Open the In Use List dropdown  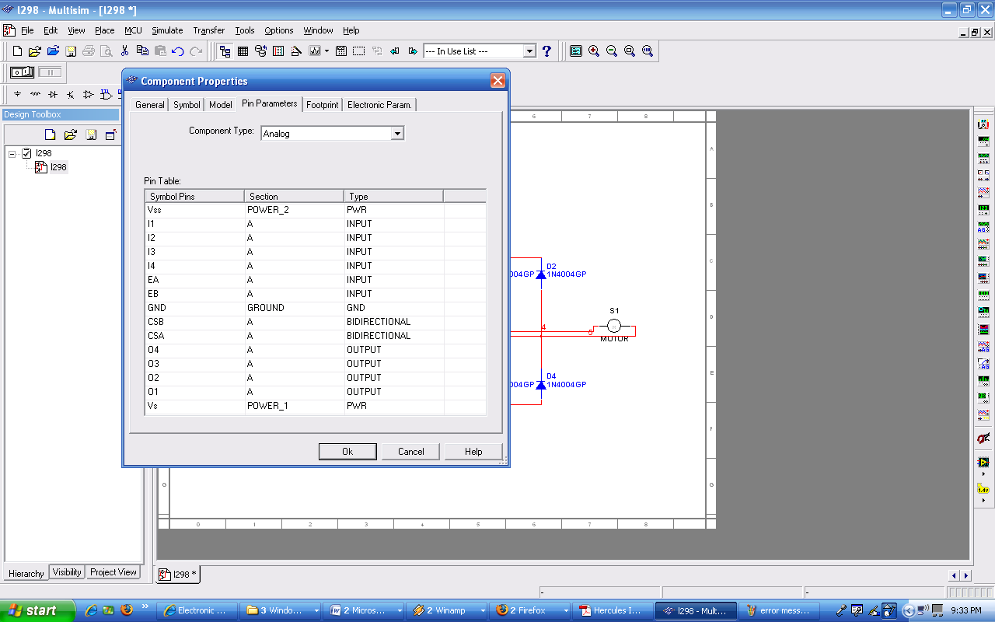529,51
